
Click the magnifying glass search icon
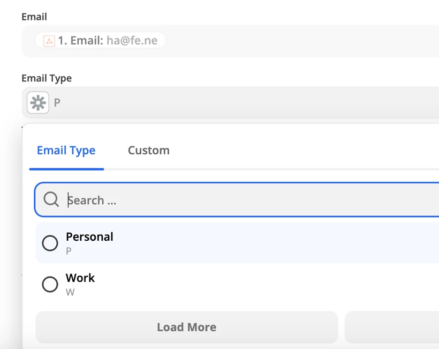[x=51, y=199]
